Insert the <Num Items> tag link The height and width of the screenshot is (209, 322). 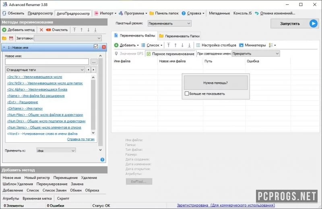click(x=44, y=128)
